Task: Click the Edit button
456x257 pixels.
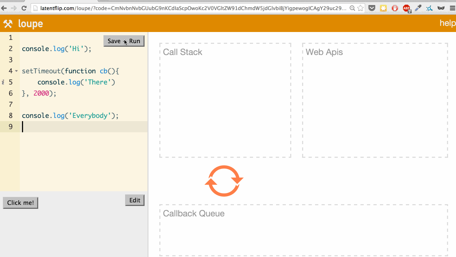Action: (x=134, y=200)
